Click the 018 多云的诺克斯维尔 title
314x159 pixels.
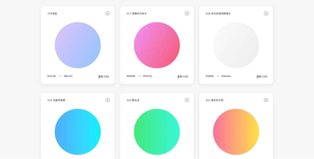pyautogui.click(x=218, y=14)
